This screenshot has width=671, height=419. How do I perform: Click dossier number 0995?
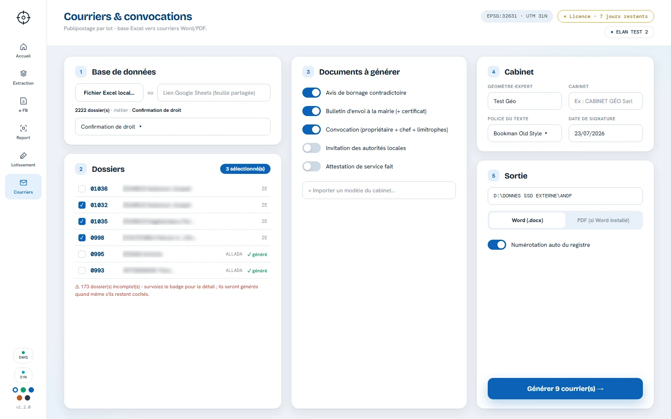tap(97, 254)
